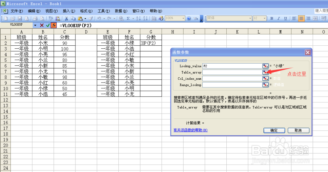This screenshot has width=328, height=172.
Task: Open the font name dropdown 宋体
Action: click(x=250, y=18)
